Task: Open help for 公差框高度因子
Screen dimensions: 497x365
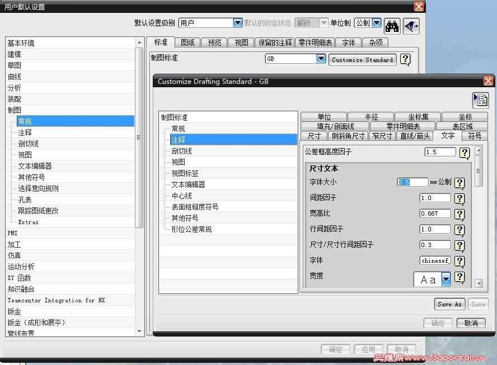Action: pos(465,153)
